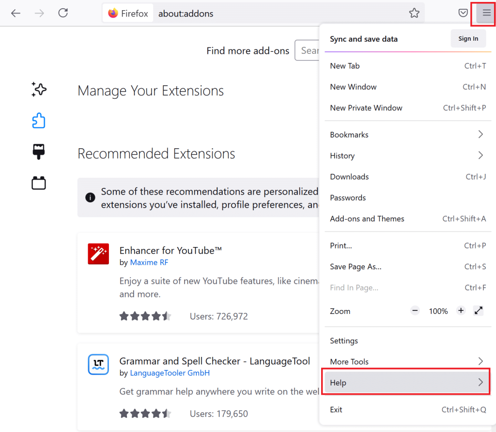The width and height of the screenshot is (496, 432).
Task: Zoom in with the plus button
Action: (x=461, y=311)
